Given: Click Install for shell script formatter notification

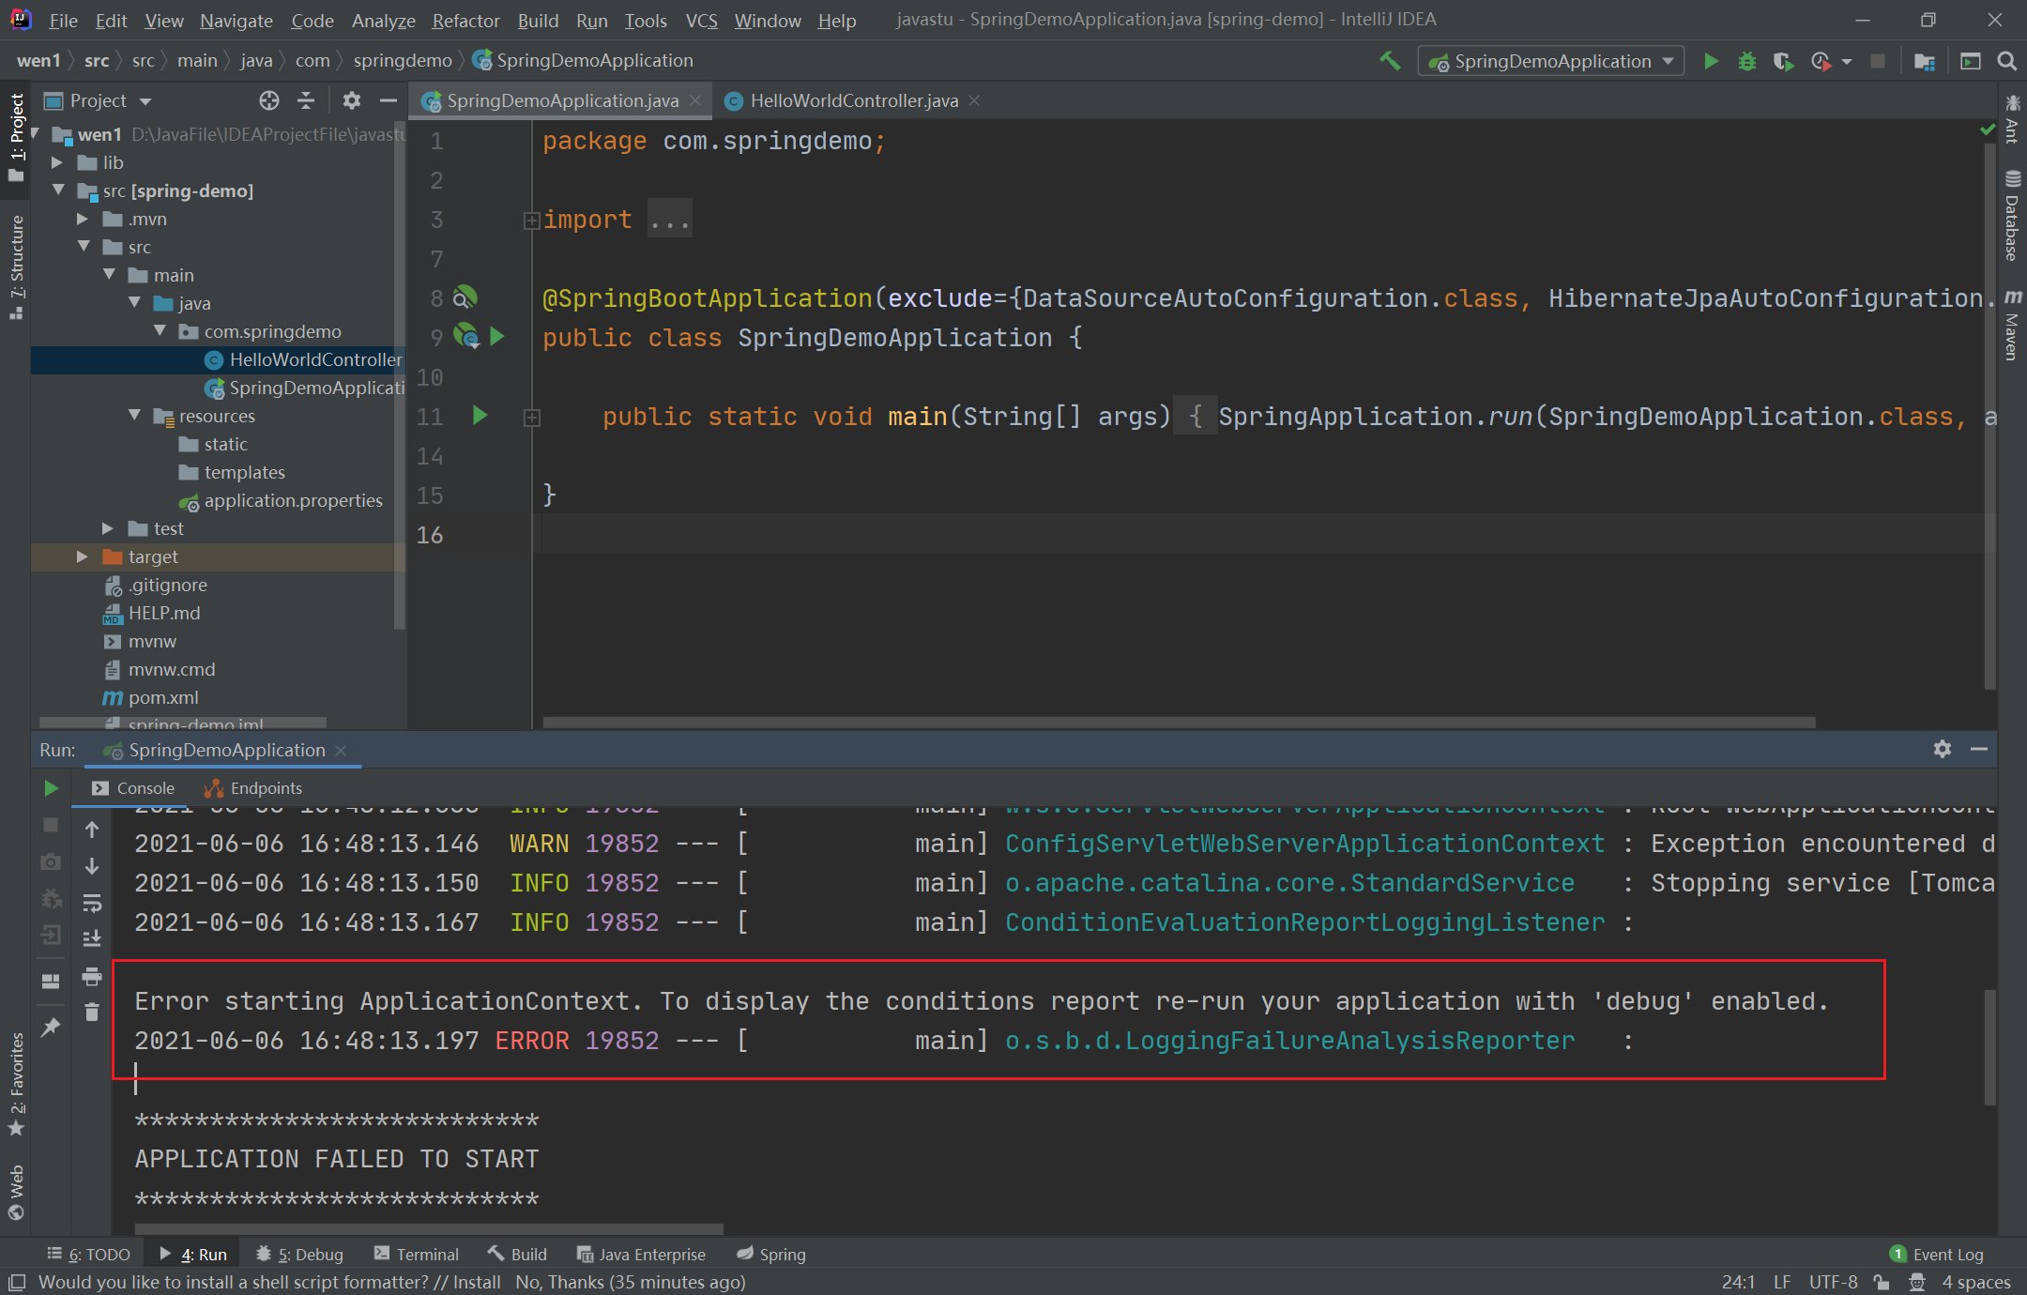Looking at the screenshot, I should point(477,1282).
